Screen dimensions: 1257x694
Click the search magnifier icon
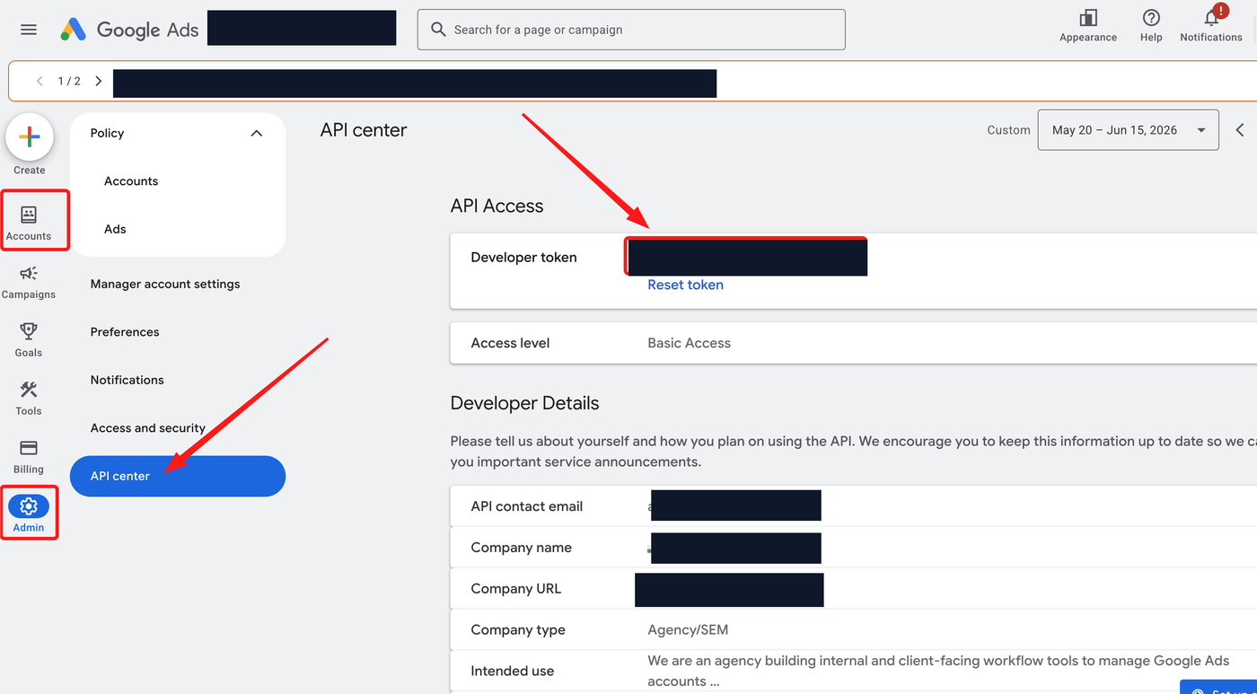[x=438, y=30]
